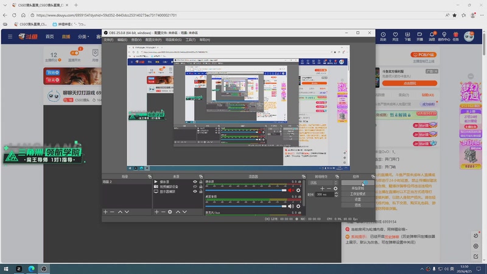Move source up in Sources panel
The height and width of the screenshot is (274, 487).
178,212
